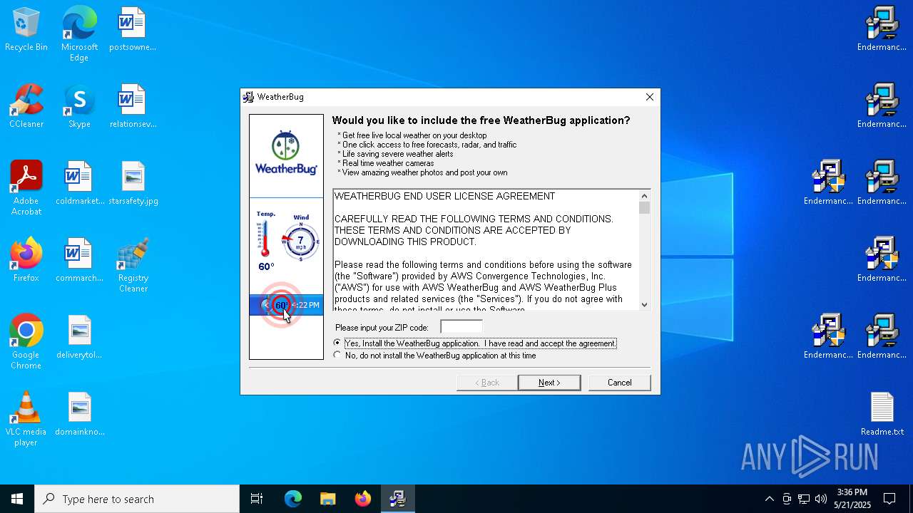
Task: Open the Microsoft Edge desktop shortcut
Action: (x=79, y=34)
